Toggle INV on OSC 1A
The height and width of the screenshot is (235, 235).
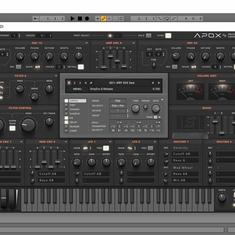19,67
